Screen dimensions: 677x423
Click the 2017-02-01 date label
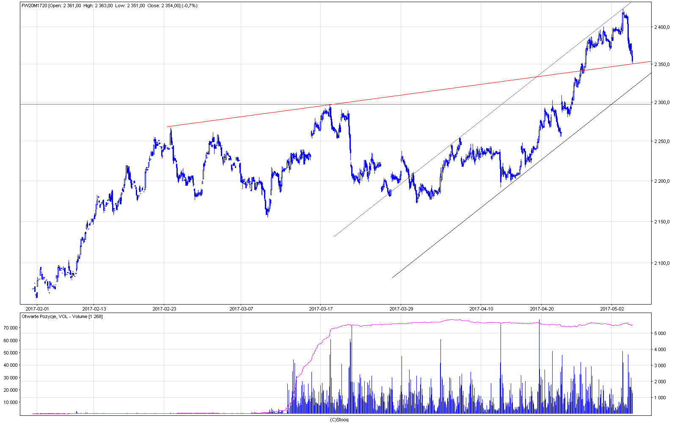coord(38,309)
